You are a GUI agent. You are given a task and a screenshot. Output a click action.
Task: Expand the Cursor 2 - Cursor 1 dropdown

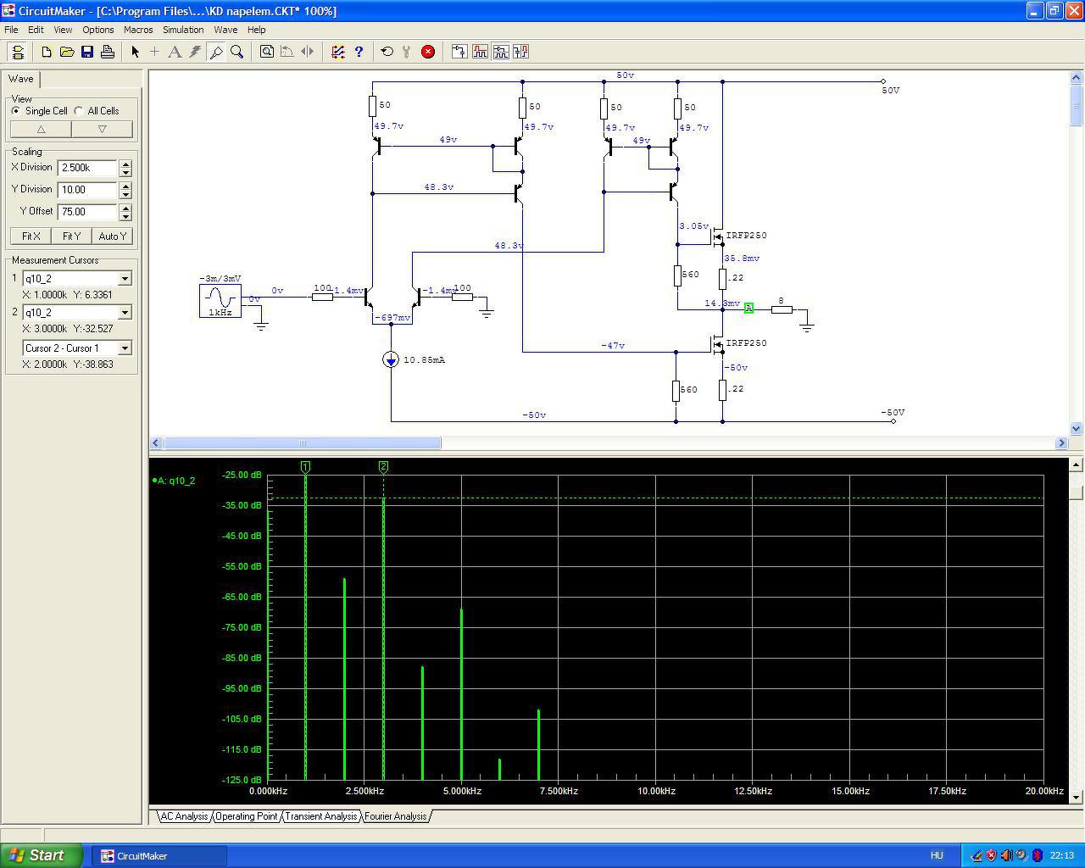pos(125,348)
